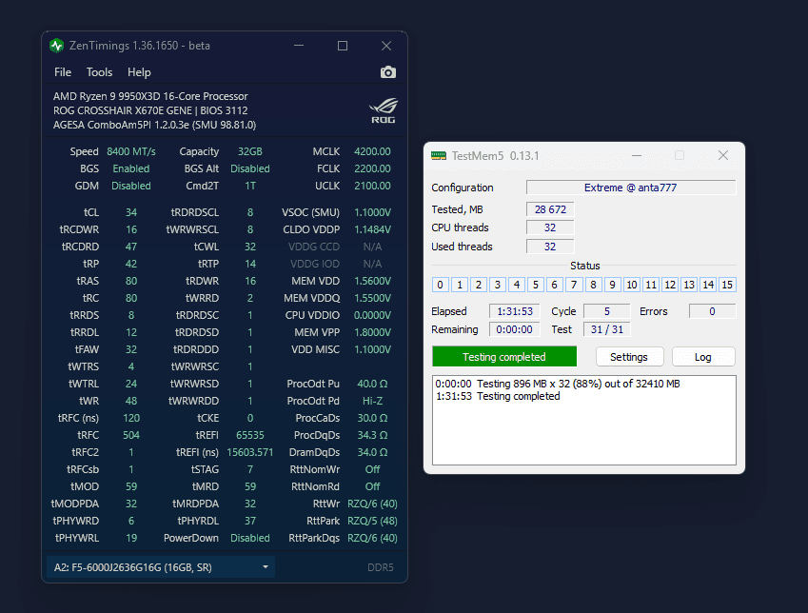Click status thread box 9
This screenshot has height=613, width=808.
pos(612,285)
